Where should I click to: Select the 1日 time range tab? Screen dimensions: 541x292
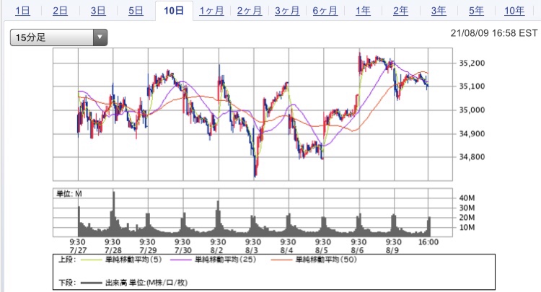coord(22,10)
